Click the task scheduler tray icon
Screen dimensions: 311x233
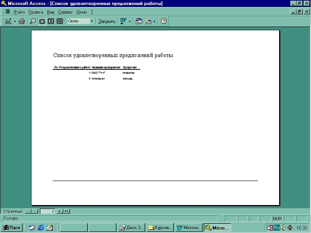(270, 228)
